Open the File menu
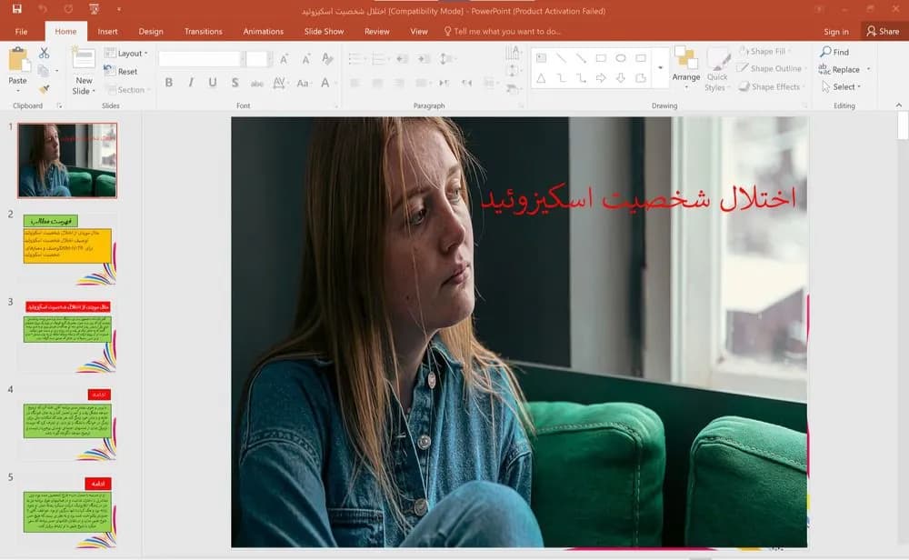 (x=21, y=31)
